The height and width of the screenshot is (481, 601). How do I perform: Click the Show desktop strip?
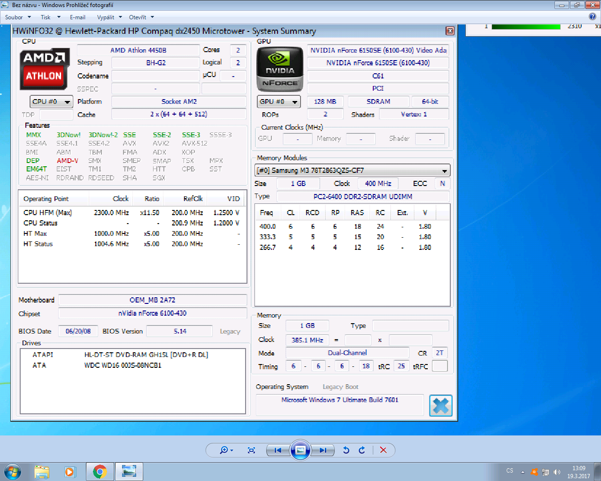(597, 472)
